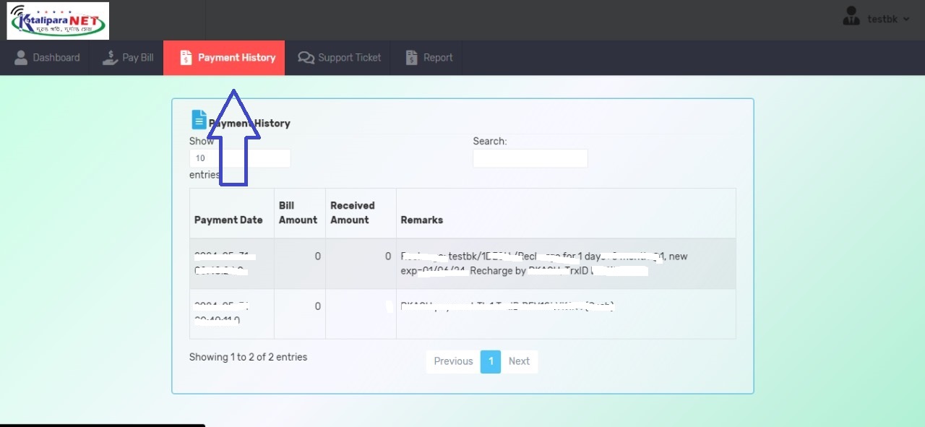Go to the Previous page
The image size is (925, 427).
pos(453,361)
